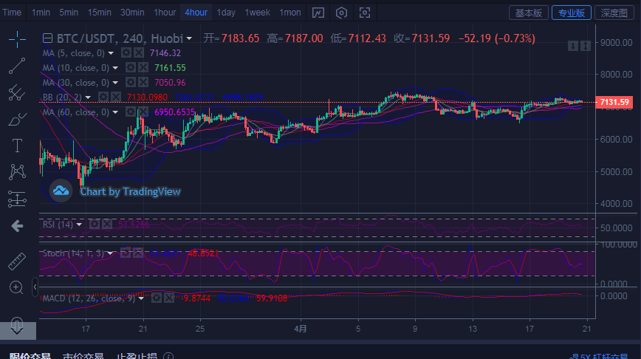641x359 pixels.
Task: Expand the MA (60, close, 0) dropdown arrow
Action: [x=115, y=112]
